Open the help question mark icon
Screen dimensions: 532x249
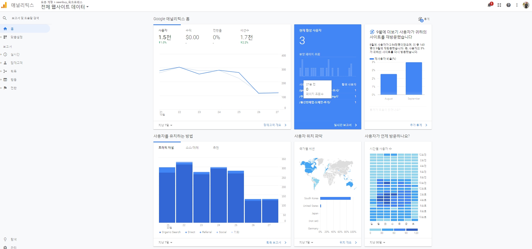[509, 5]
